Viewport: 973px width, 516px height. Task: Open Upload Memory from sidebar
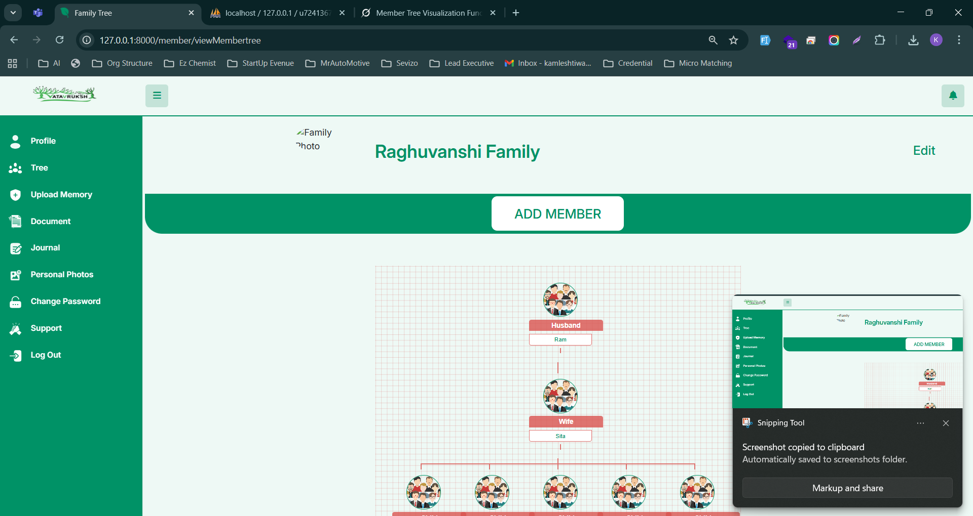point(61,195)
